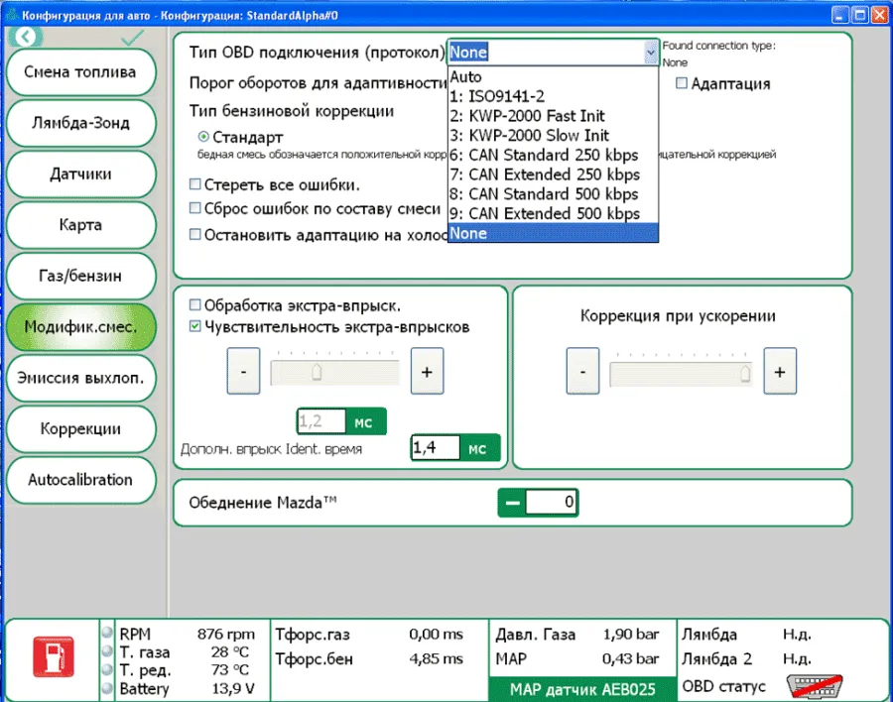Image resolution: width=893 pixels, height=702 pixels.
Task: Toggle Остановить адаптацию на холодном checkbox
Action: point(194,234)
